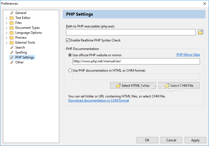
Task: Open the PHP Mirror Sites link
Action: (188, 55)
